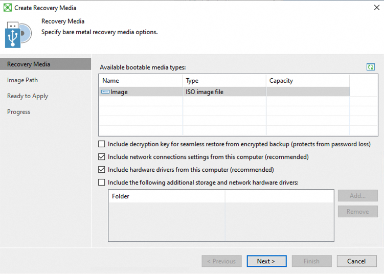Close the Create Recovery Media window
The image size is (384, 274).
[377, 8]
